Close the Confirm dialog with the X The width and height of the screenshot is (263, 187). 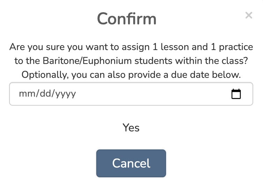(248, 15)
